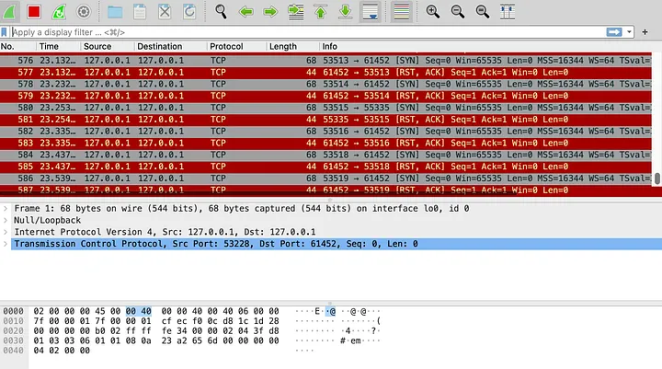The width and height of the screenshot is (662, 369).
Task: Select packet 583 in the list
Action: [325, 144]
